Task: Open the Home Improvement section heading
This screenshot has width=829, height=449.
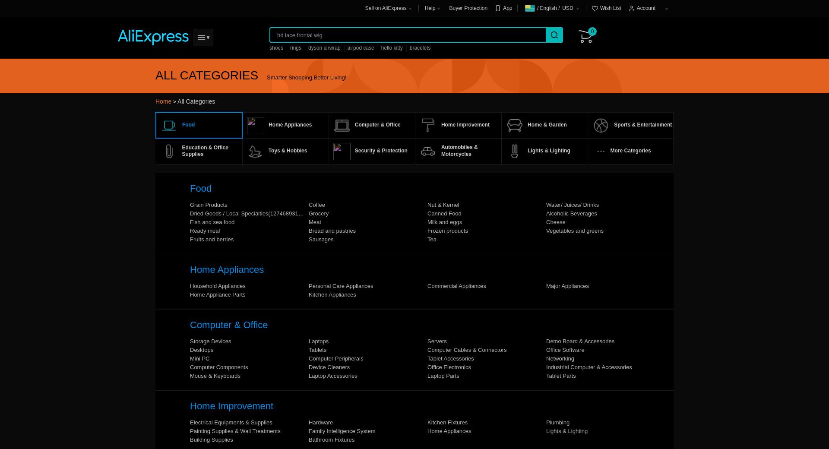Action: click(x=231, y=406)
